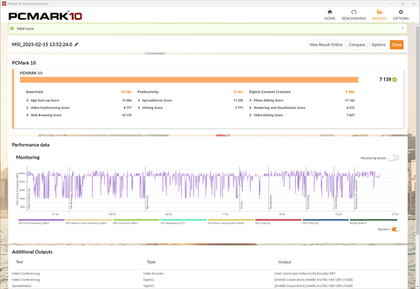Expand Web Browsing Score
The image size is (420, 289).
[x=28, y=115]
